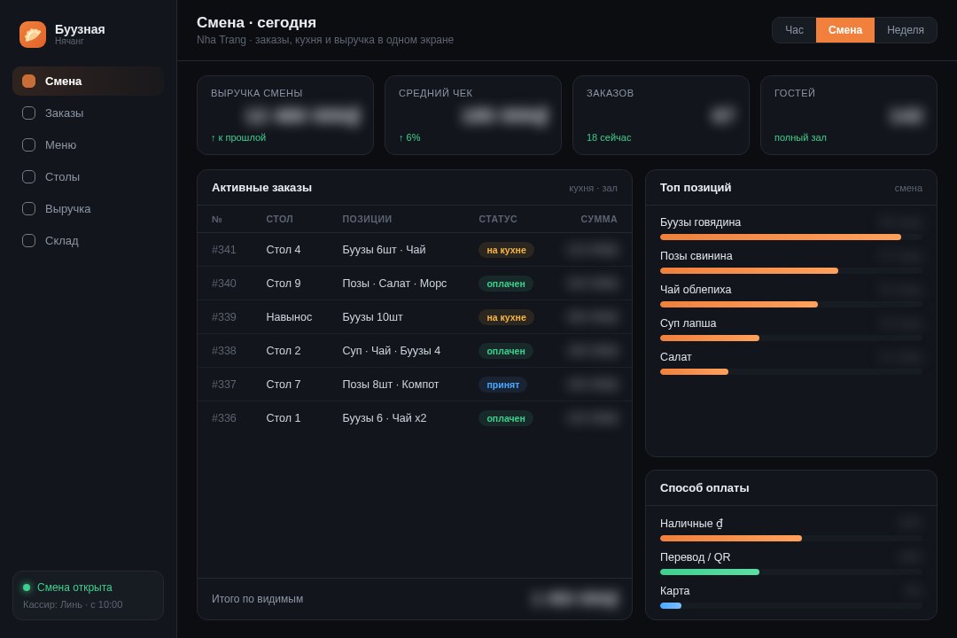This screenshot has height=638, width=957.
Task: Click the Выручка sidebar icon
Action: pyautogui.click(x=28, y=209)
